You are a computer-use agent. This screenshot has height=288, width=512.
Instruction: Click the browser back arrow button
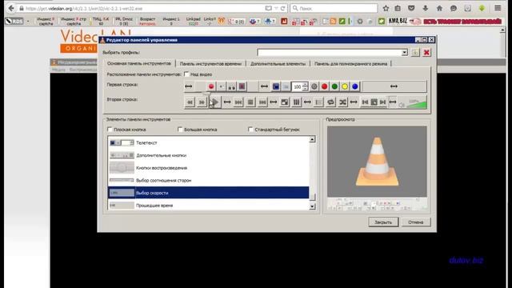11,8
